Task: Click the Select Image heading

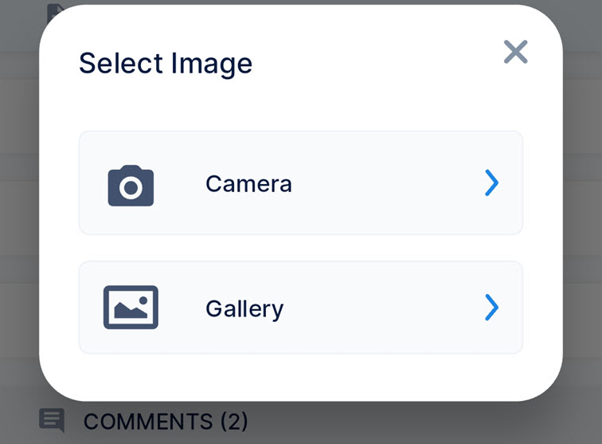Action: pyautogui.click(x=166, y=63)
